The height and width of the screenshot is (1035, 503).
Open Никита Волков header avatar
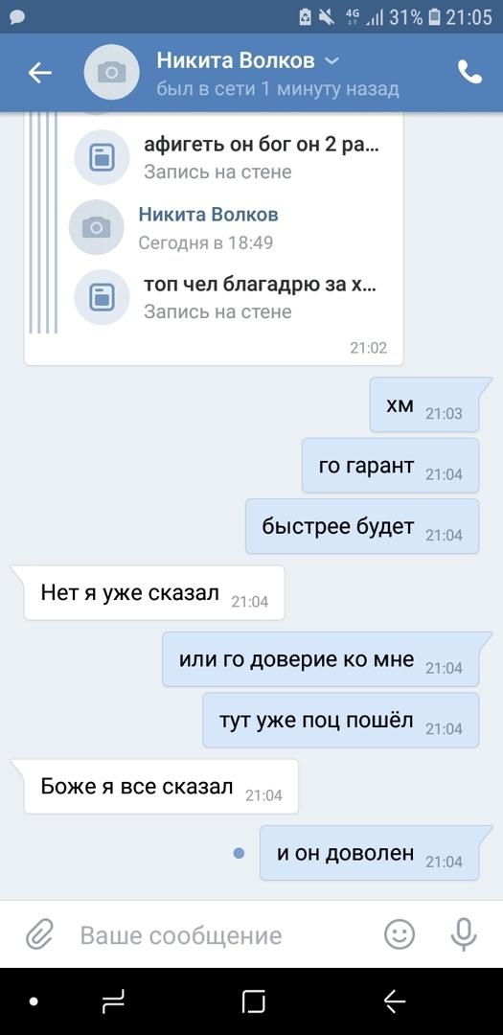[111, 73]
